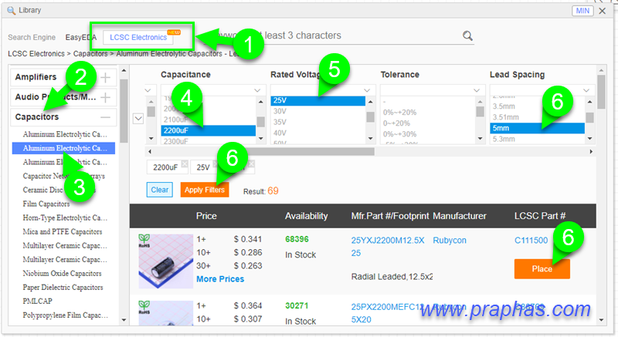Open Polypropylene Film Capacitors subcategory
618x337 pixels.
[65, 315]
